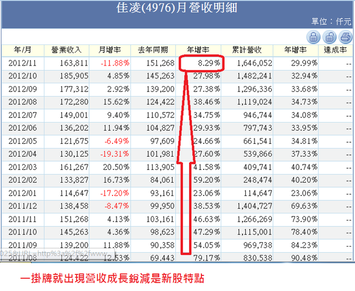
Task: Click the 單位:仟元 unit label
Action: [x=331, y=22]
